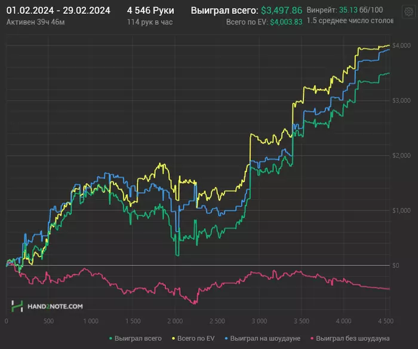Toggle the blue "Выиграл на шоудауне" legend dot

[x=226, y=339]
